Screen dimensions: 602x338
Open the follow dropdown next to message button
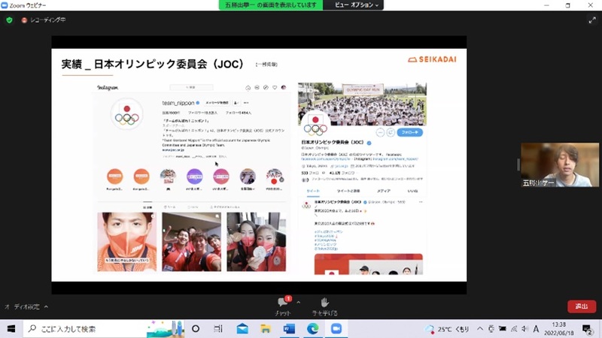[236, 103]
